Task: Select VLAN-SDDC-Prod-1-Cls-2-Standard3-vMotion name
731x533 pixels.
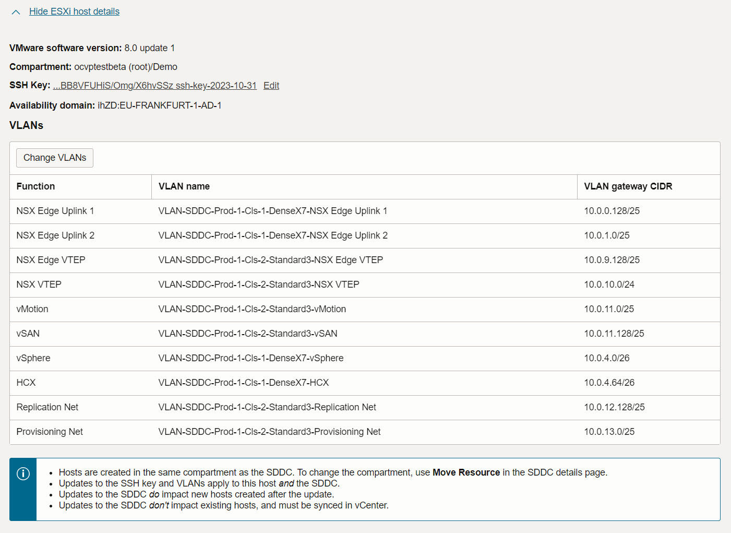Action: pos(252,309)
